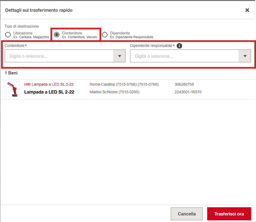Click the 1 Beni heading
Screen dimensions: 256x222
(11, 73)
